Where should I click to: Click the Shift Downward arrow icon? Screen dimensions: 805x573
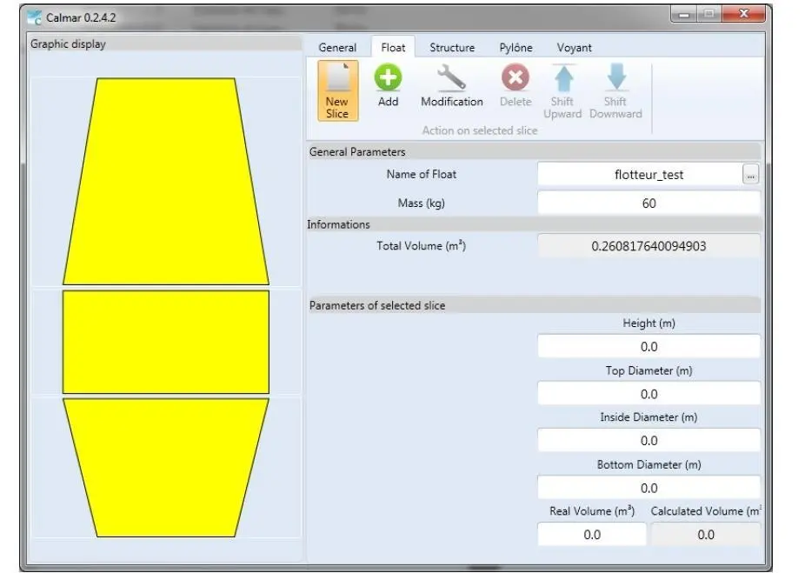[x=616, y=77]
